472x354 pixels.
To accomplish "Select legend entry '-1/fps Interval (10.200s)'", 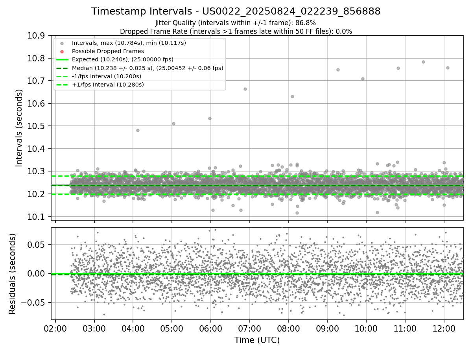I will [x=107, y=76].
